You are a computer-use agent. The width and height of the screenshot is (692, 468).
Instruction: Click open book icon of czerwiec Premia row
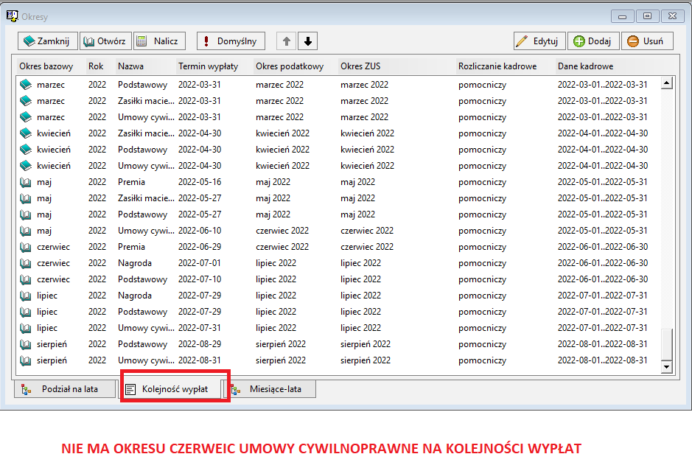pos(26,247)
